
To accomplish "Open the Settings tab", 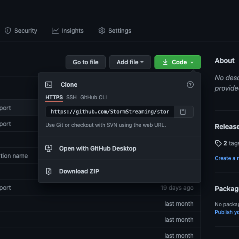I will click(115, 31).
